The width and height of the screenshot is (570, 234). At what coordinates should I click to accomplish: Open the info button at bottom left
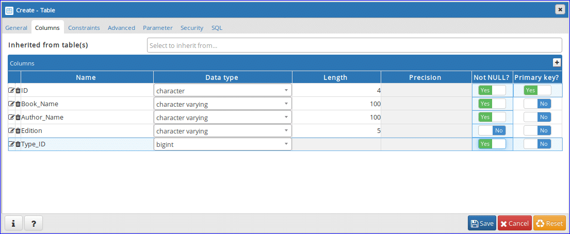click(x=13, y=223)
